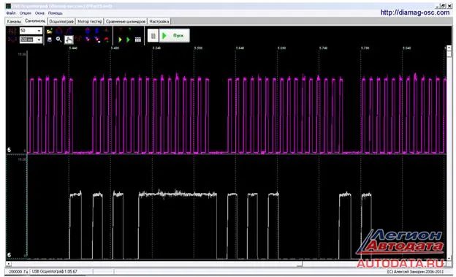This screenshot has height=277, width=456.
Task: Click the pause button left of Пуск
Action: click(x=153, y=36)
